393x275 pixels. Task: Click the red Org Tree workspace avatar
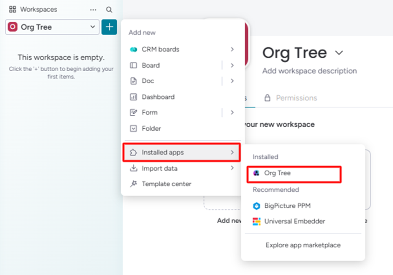pos(13,27)
